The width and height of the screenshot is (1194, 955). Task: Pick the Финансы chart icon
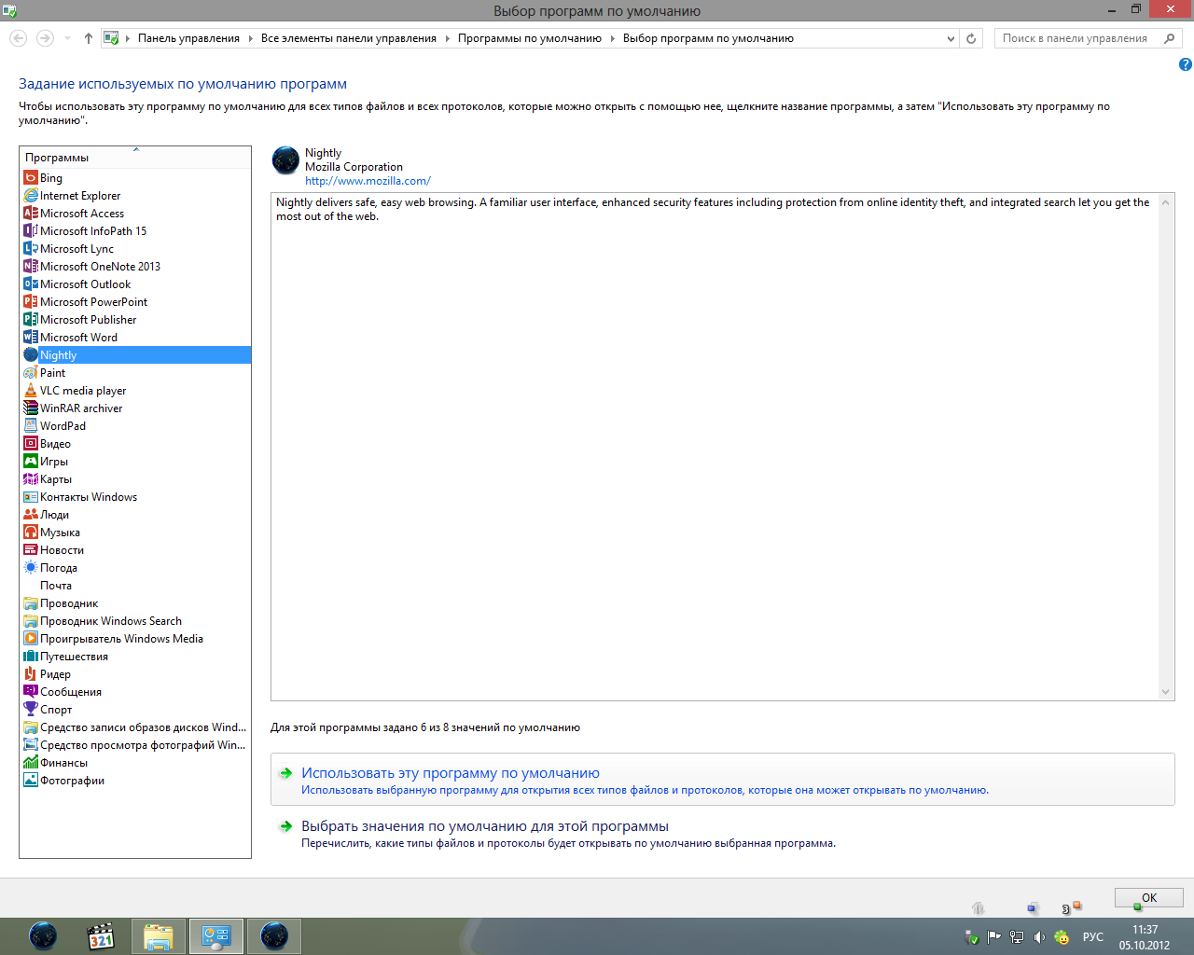pos(31,763)
